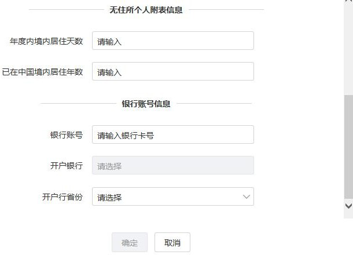Focus the 年度内境内居住天数 input field
Image resolution: width=353 pixels, height=255 pixels.
[173, 41]
